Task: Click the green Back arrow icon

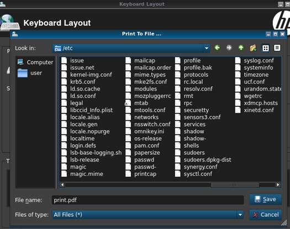Action: [217, 48]
